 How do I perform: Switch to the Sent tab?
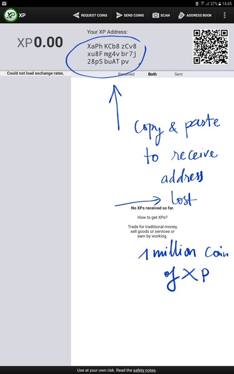click(178, 74)
